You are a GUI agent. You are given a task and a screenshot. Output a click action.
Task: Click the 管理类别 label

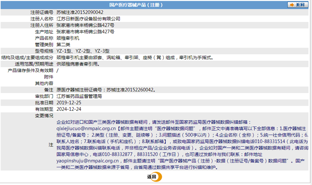(44, 45)
